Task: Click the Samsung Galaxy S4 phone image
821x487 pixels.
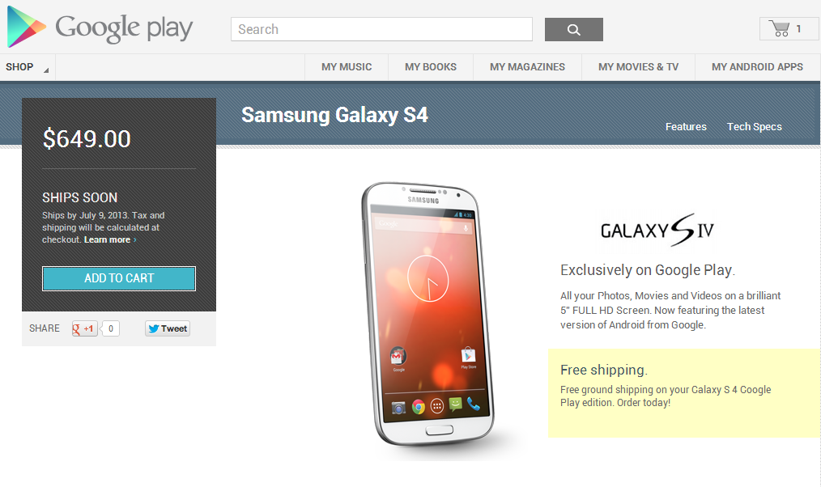Action: pos(428,314)
